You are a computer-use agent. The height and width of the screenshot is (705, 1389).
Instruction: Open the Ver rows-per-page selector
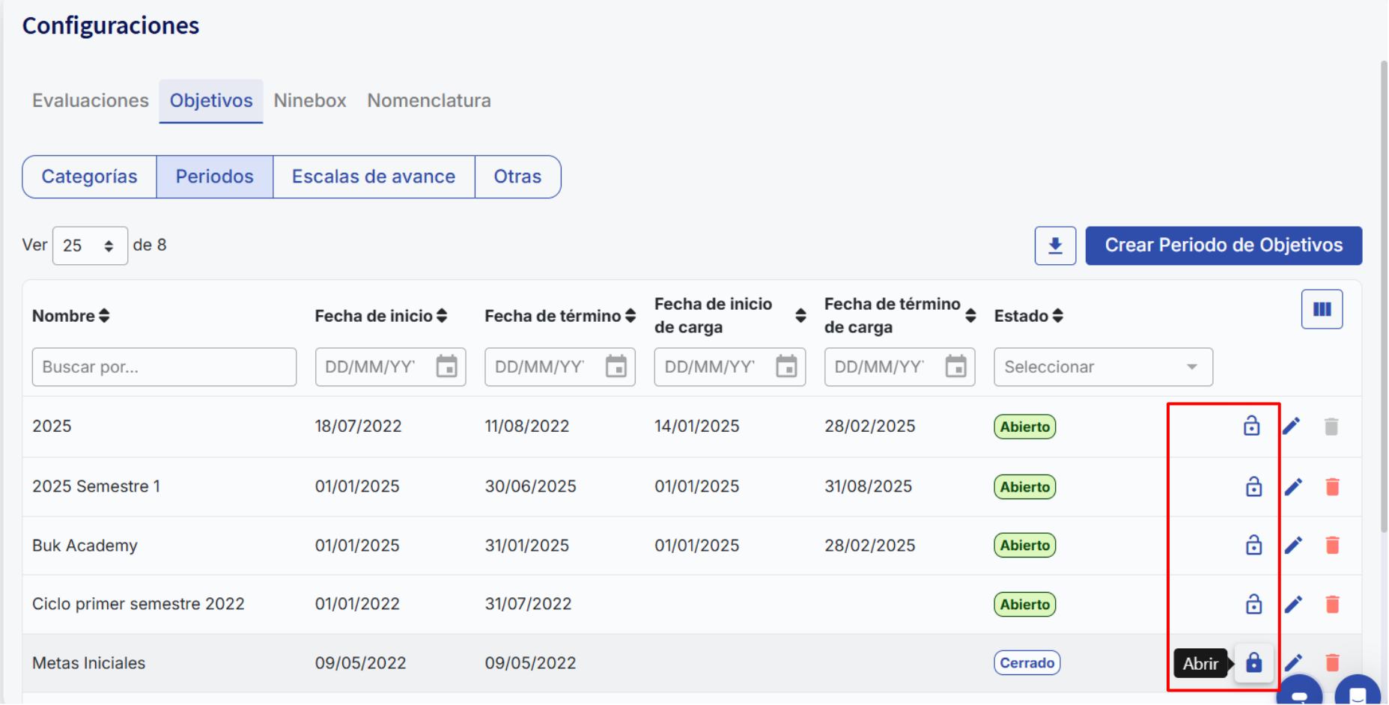point(89,245)
